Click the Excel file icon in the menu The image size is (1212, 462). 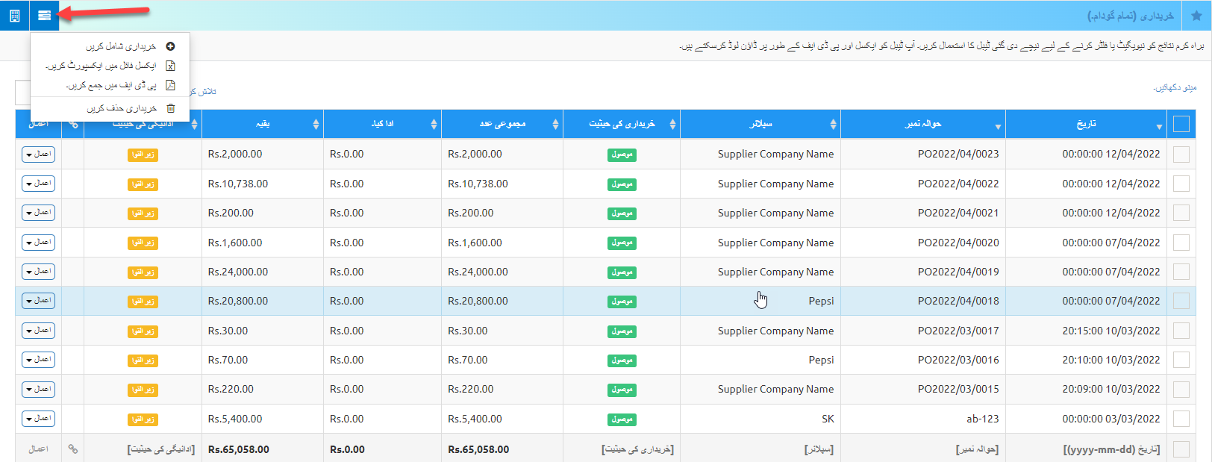click(x=170, y=66)
